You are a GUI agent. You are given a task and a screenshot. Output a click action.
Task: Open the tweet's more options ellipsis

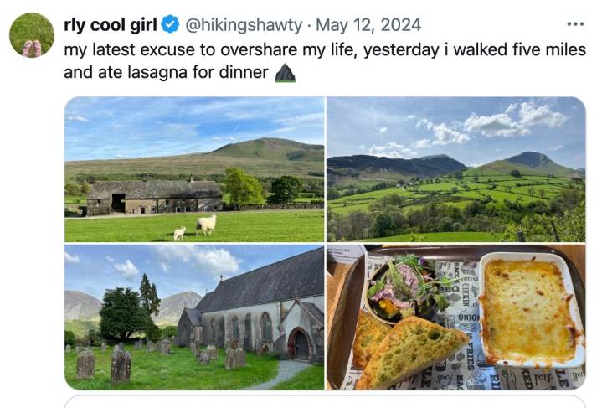(x=574, y=24)
